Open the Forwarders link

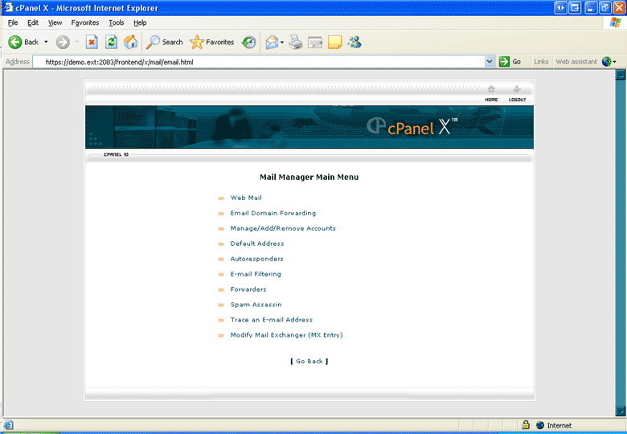tap(248, 289)
